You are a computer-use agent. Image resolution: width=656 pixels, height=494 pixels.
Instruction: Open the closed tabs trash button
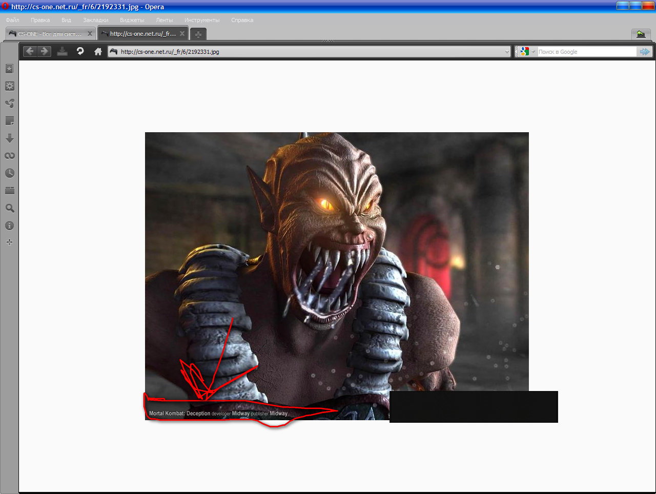click(x=641, y=34)
